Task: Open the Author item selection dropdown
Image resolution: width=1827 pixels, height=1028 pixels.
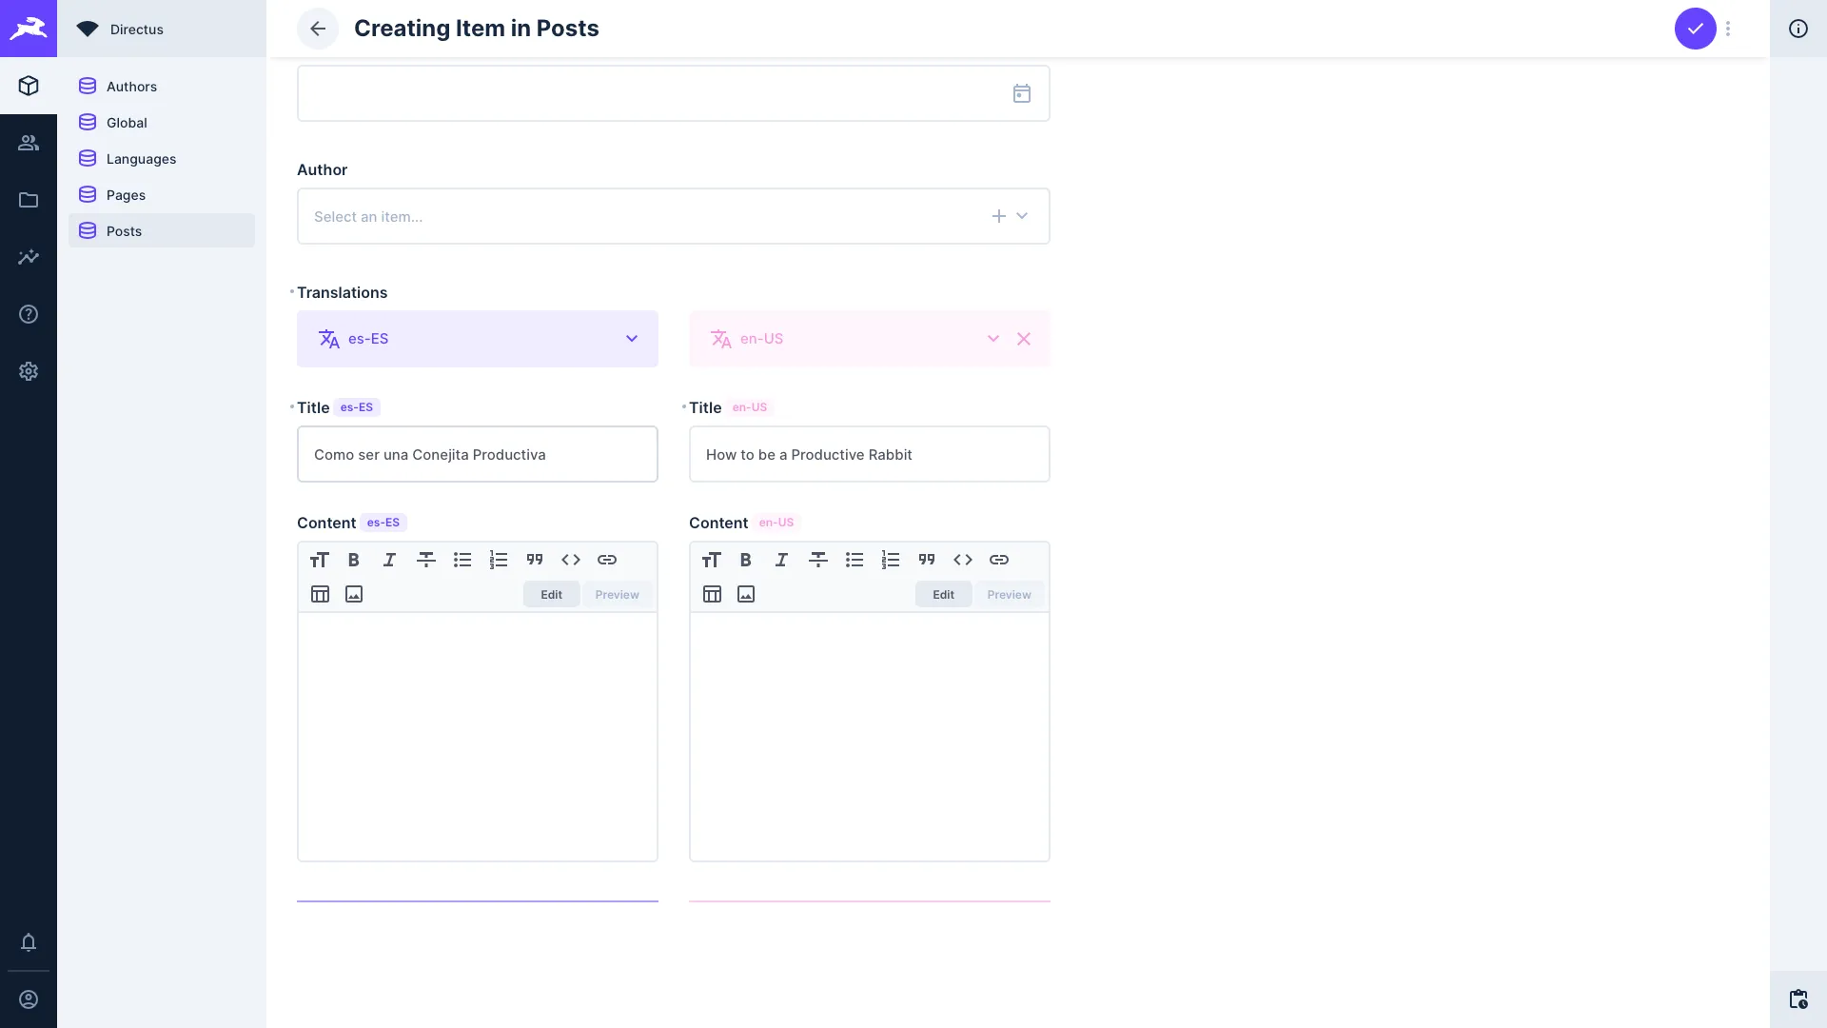Action: tap(1021, 216)
